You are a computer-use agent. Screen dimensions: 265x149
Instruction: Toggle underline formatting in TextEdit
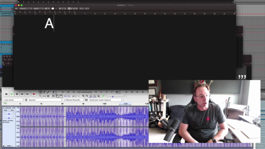coord(65,8)
